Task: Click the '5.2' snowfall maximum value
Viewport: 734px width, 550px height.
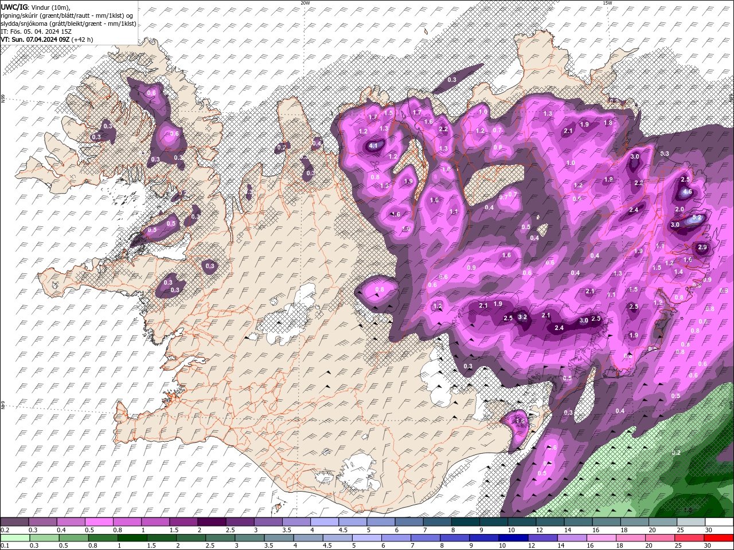Action: [x=697, y=218]
